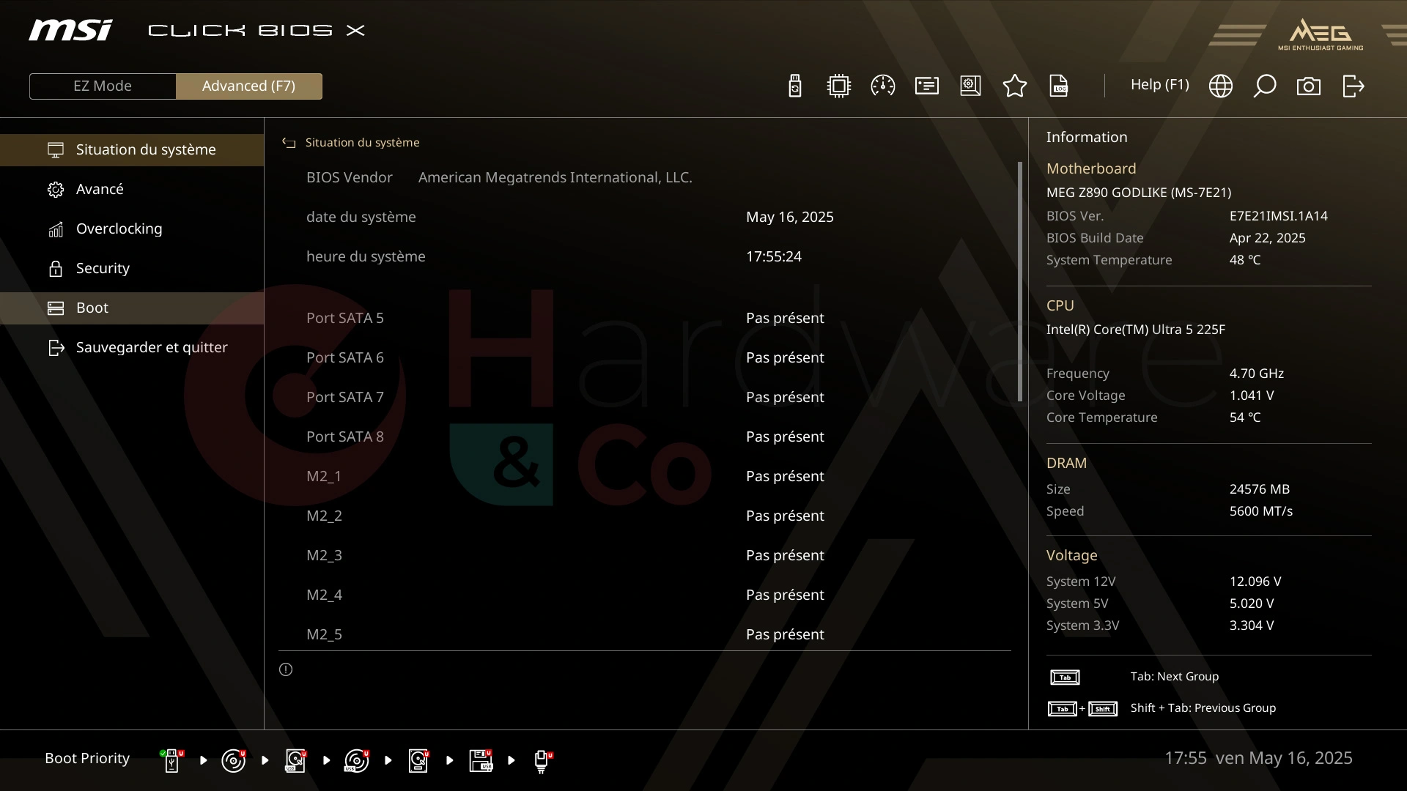This screenshot has height=791, width=1407.
Task: Click the vertical scrollbar of the system status list
Action: 1020,281
